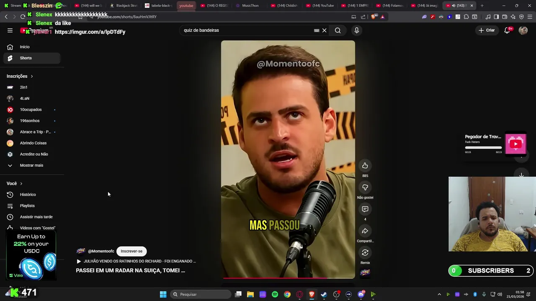Start voice search with microphone icon
Screen dimensions: 536x301
[357, 30]
